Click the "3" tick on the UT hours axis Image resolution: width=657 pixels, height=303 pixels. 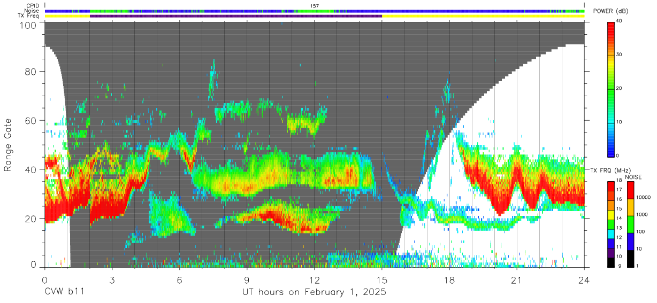pos(112,279)
